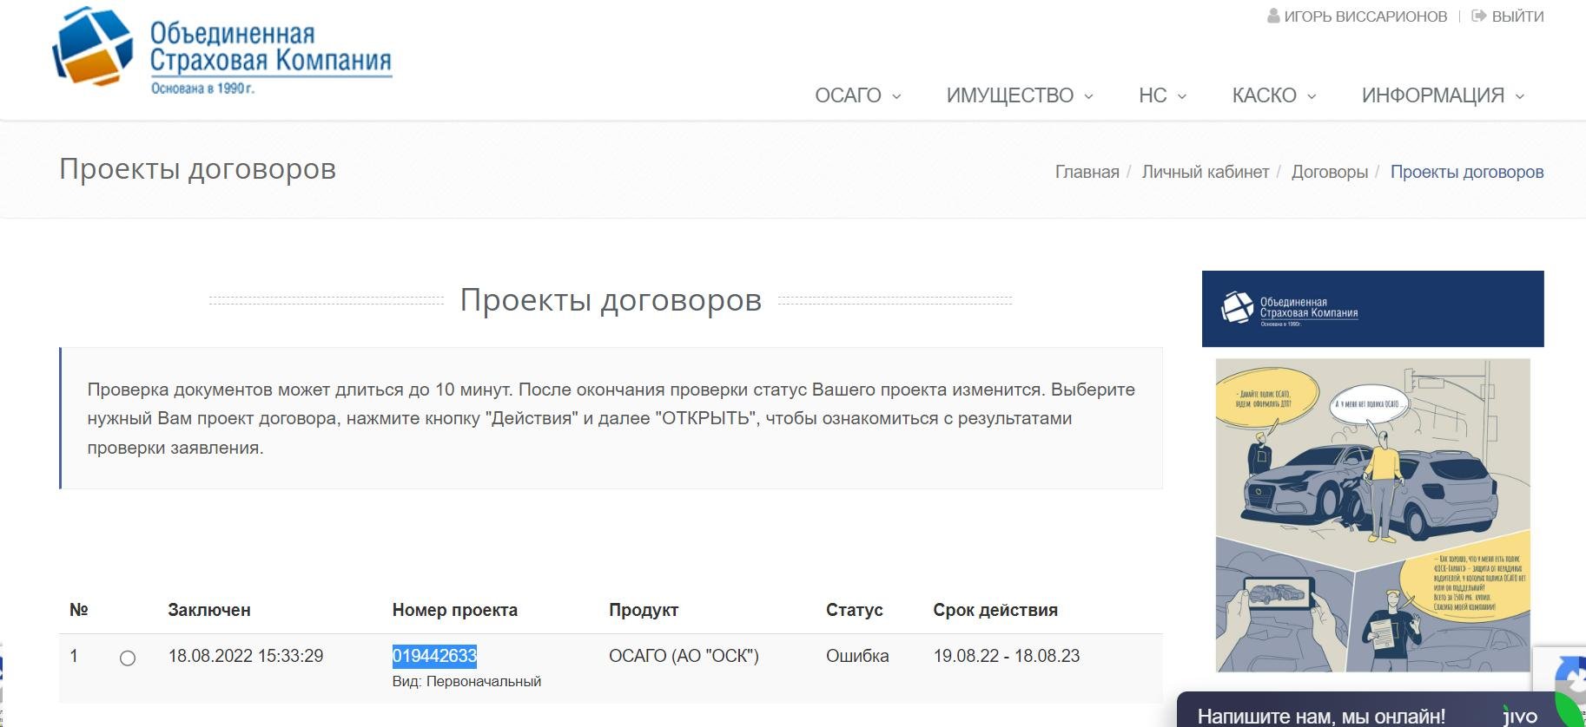Click the username ИГОРЬ ВИССАРИОНОВ

(x=1365, y=16)
